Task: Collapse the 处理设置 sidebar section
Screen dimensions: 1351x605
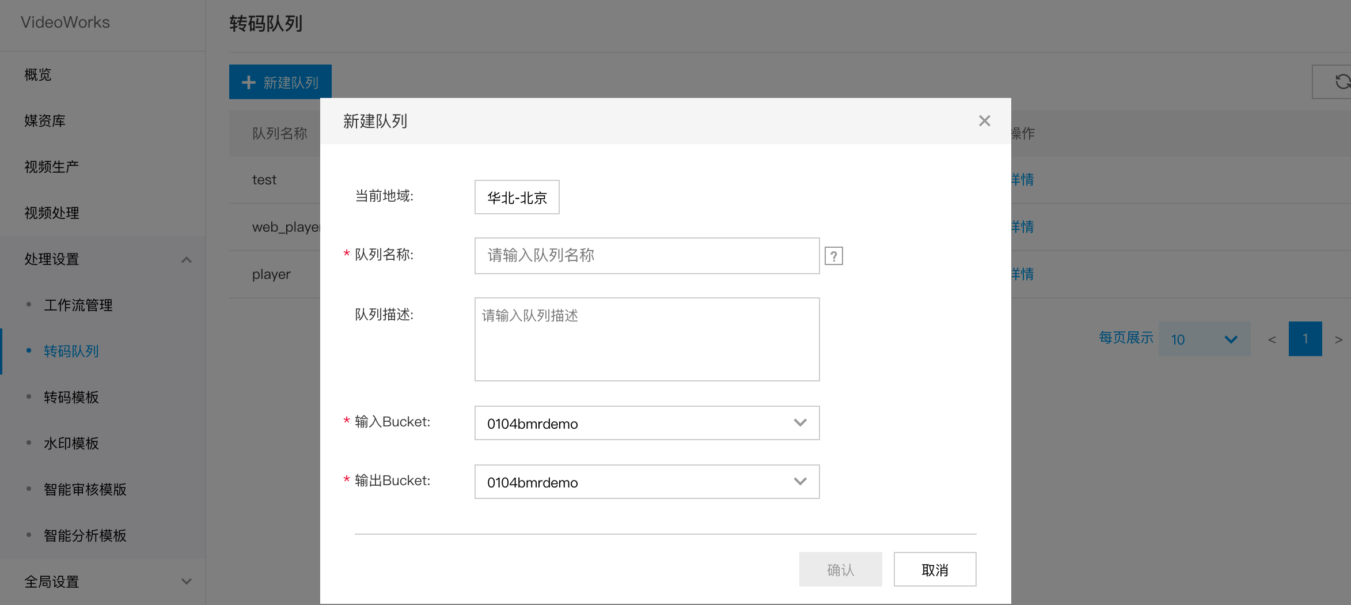Action: pyautogui.click(x=186, y=259)
